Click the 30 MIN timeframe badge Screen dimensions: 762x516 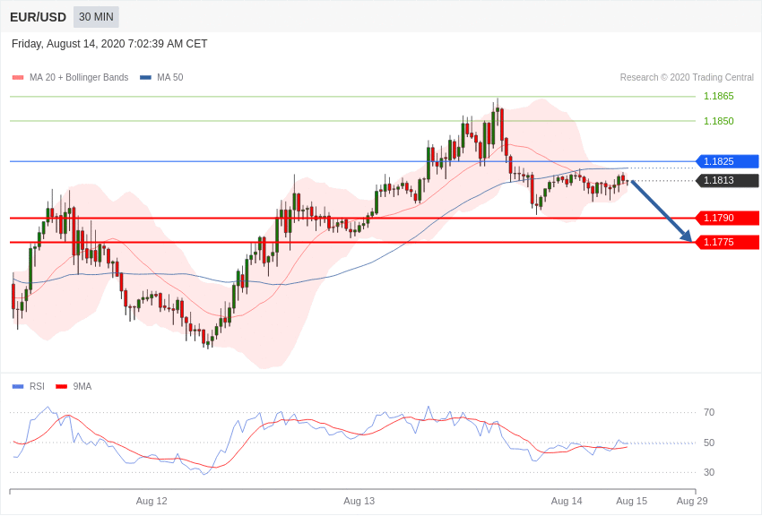96,17
